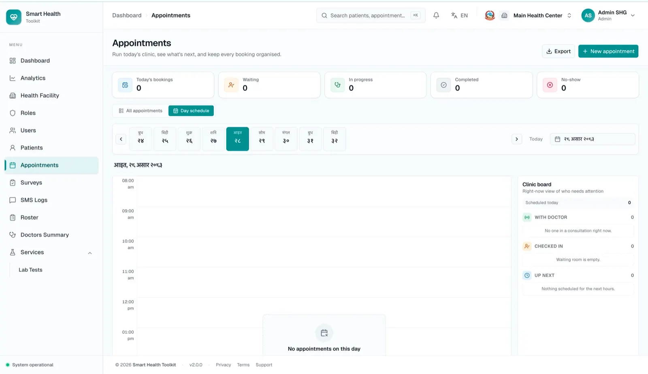The height and width of the screenshot is (374, 648).
Task: Select day बिही ३२
Action: tap(335, 139)
